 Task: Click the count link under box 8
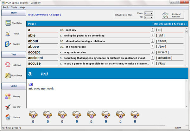[x=135, y=121]
